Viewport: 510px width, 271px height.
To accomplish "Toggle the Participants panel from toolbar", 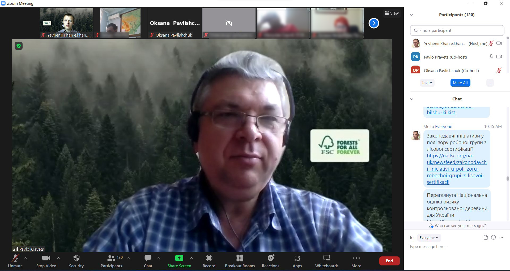I will 111,261.
